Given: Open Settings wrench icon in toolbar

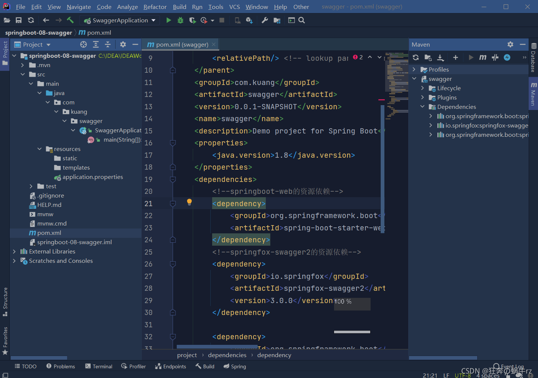Looking at the screenshot, I should [265, 20].
